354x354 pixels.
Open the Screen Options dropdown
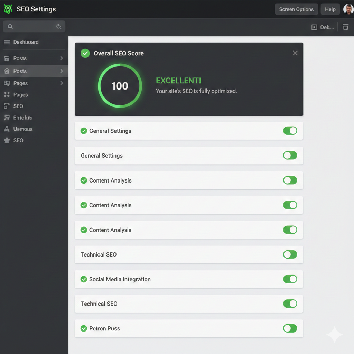pyautogui.click(x=296, y=9)
